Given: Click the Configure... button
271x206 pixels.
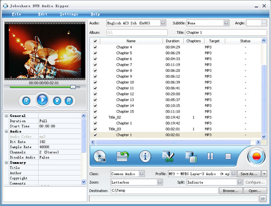Looking at the screenshot, I should coord(255,182).
